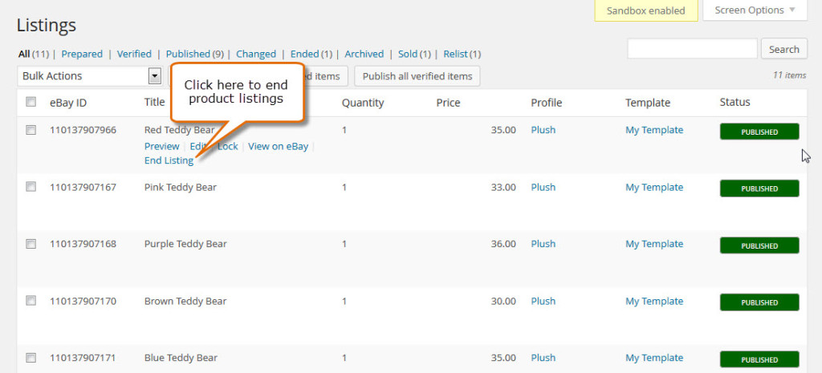Sort by Quantity column header
This screenshot has width=822, height=373.
point(363,103)
